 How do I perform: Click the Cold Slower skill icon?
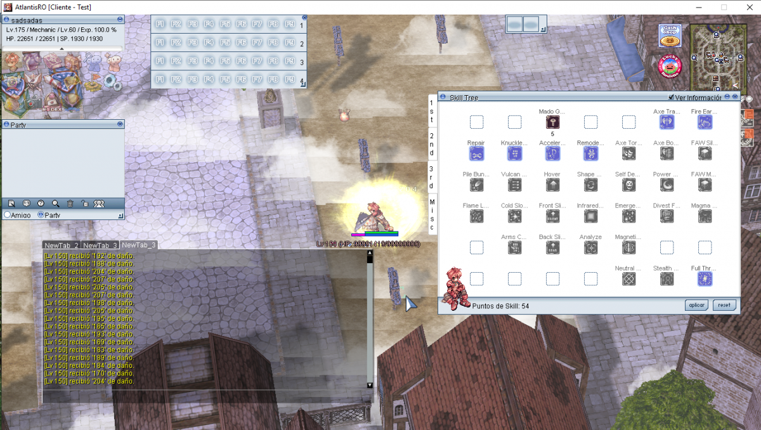(514, 216)
